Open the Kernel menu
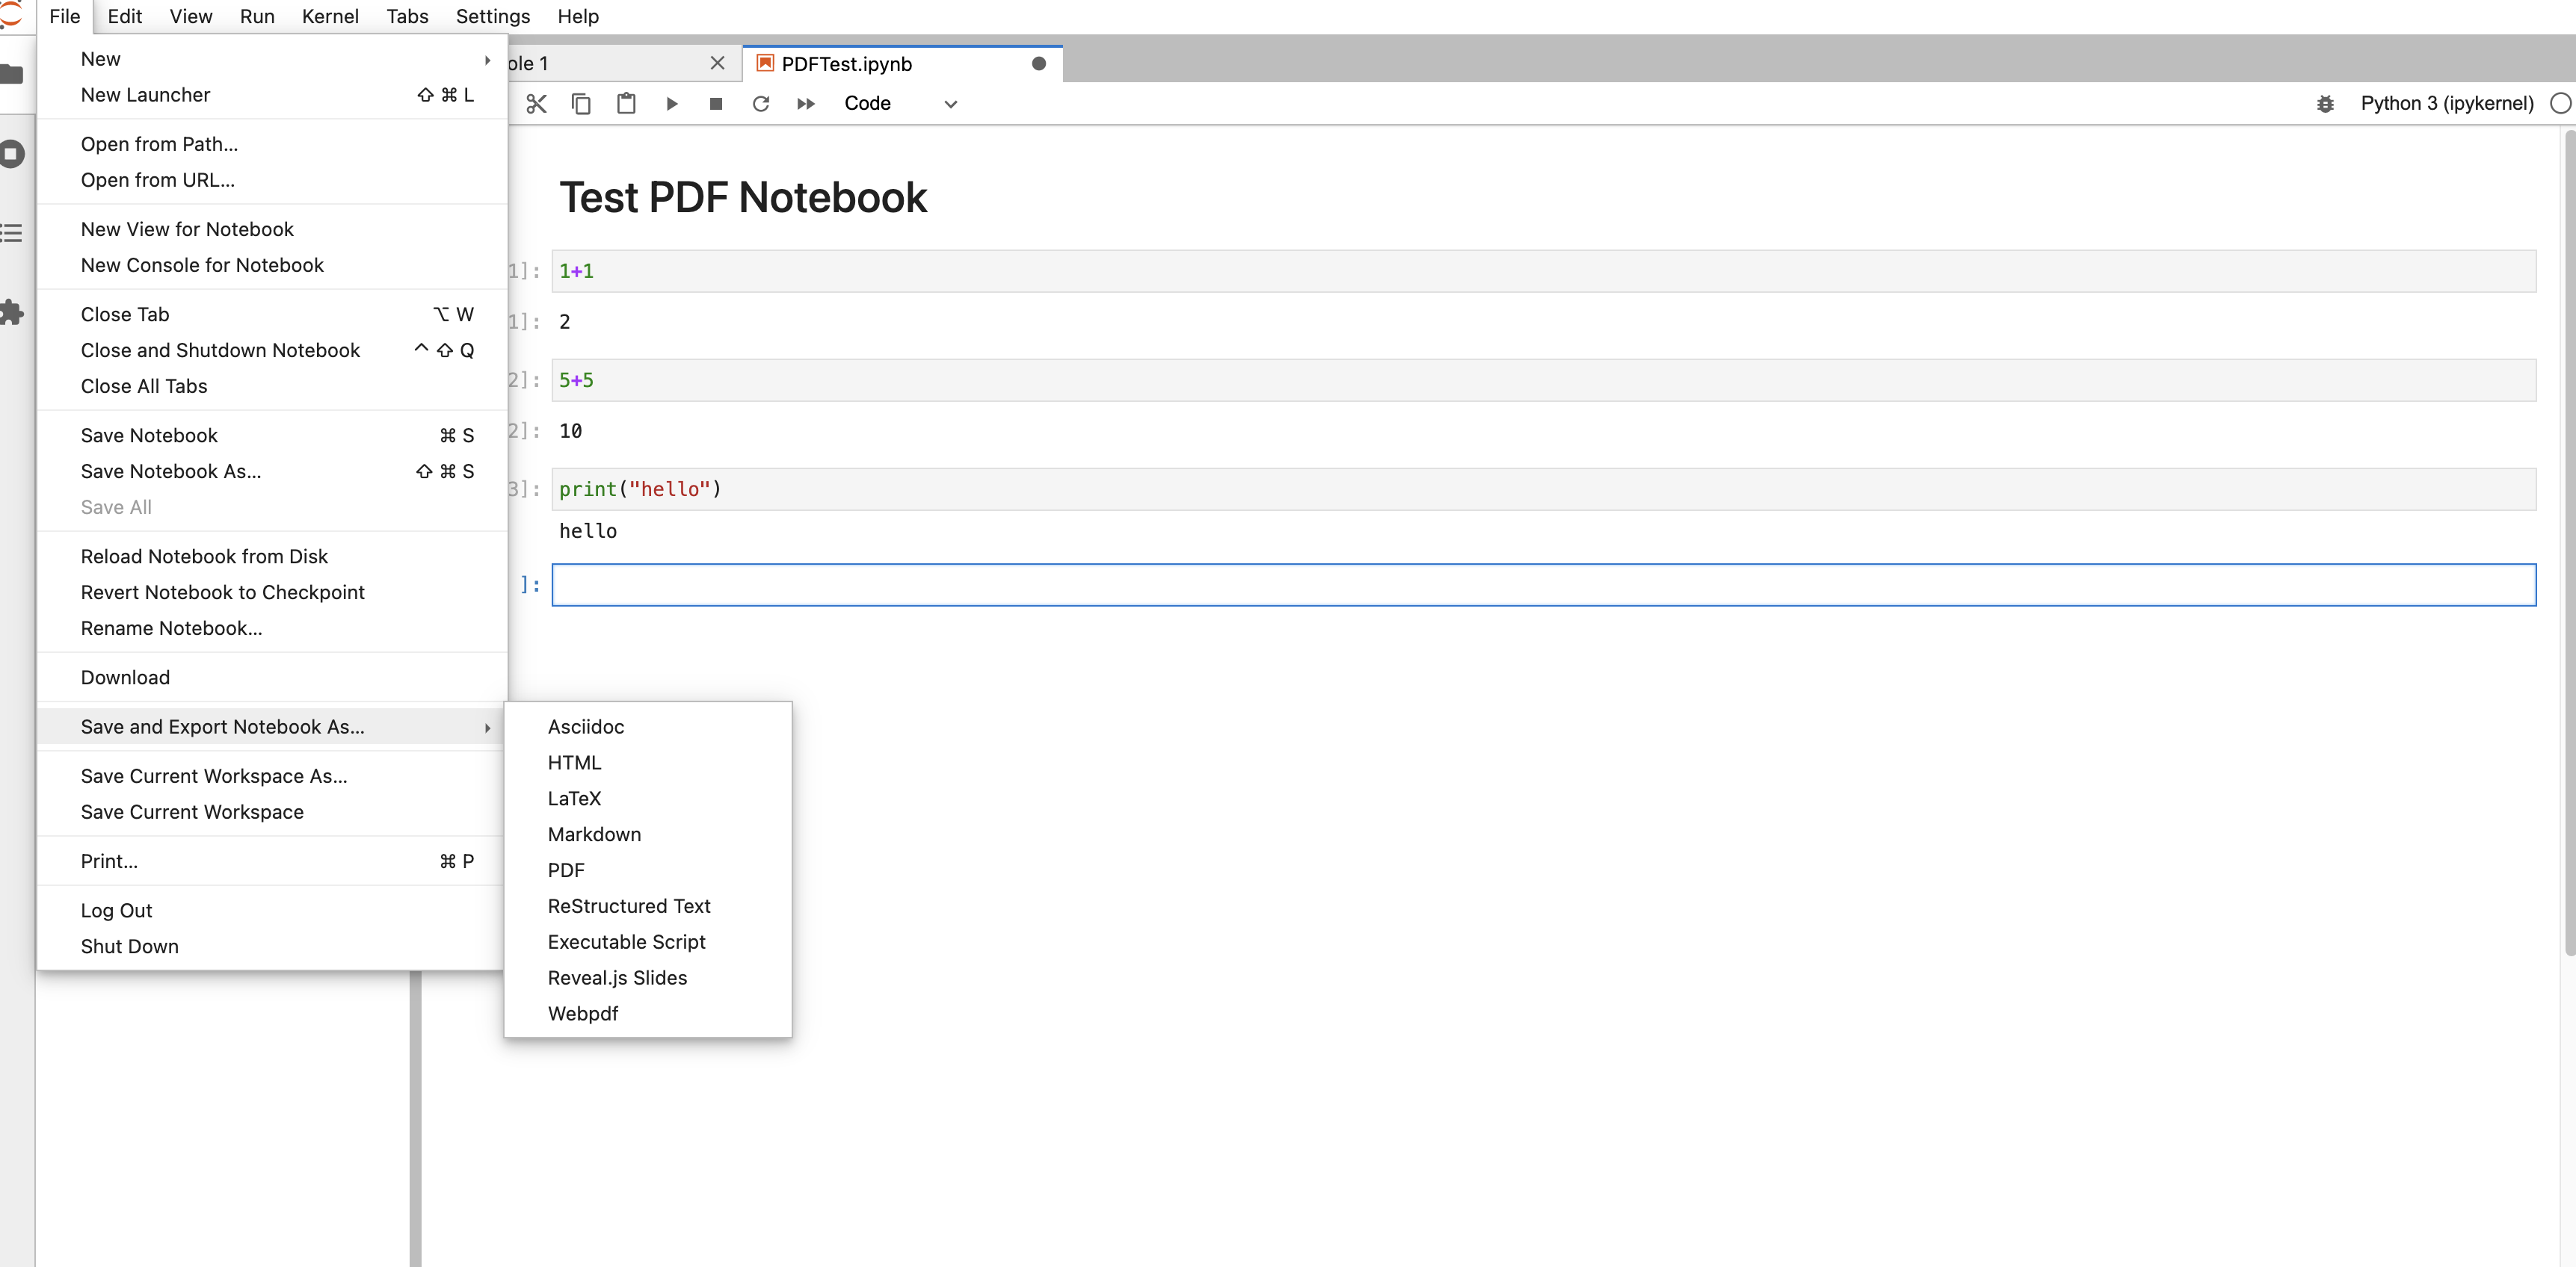The height and width of the screenshot is (1267, 2576). coord(330,17)
